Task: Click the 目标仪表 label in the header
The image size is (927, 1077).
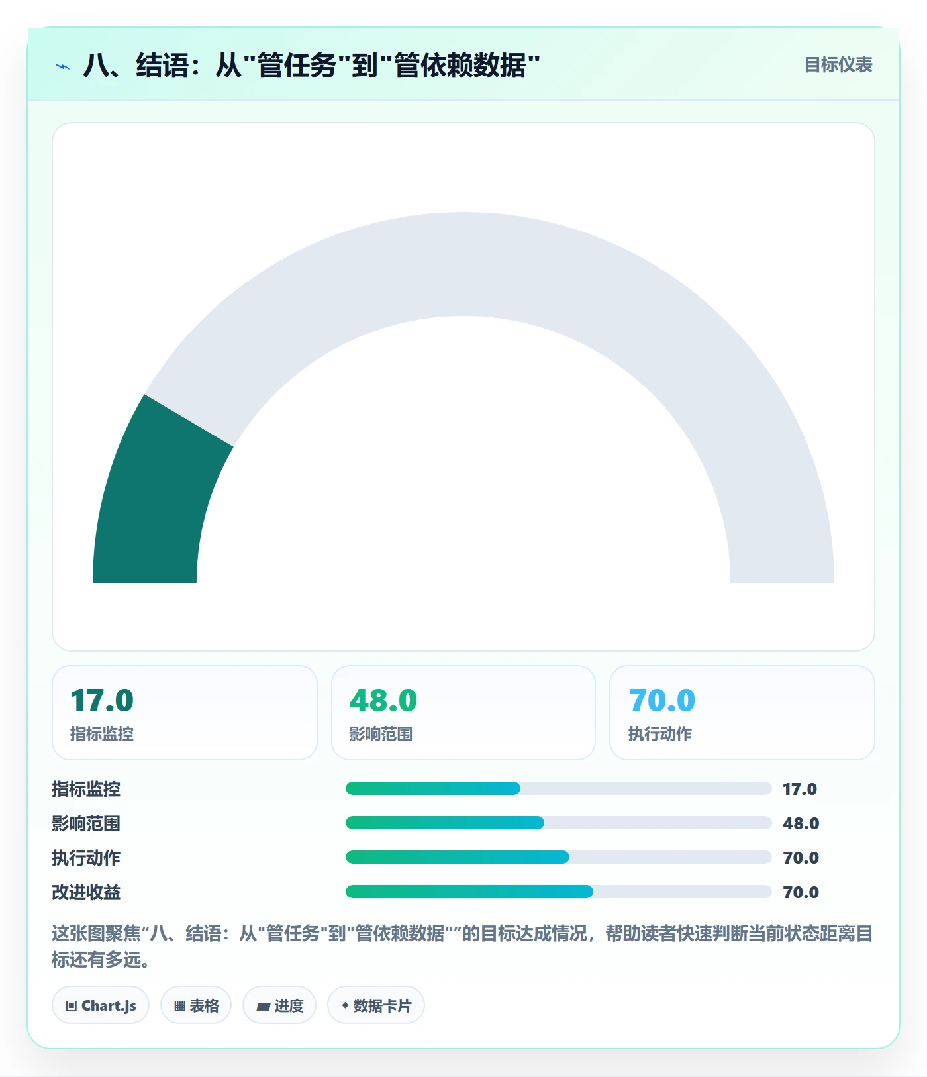Action: pyautogui.click(x=838, y=65)
